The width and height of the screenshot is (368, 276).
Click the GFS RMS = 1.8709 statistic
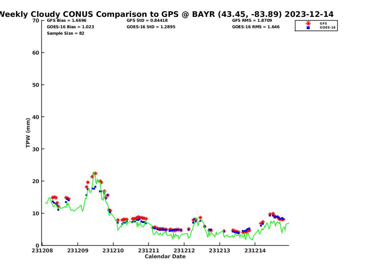coord(252,21)
